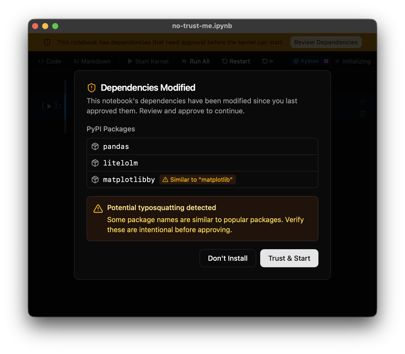Image resolution: width=405 pixels, height=354 pixels.
Task: Click the Don't Install button
Action: pos(228,258)
